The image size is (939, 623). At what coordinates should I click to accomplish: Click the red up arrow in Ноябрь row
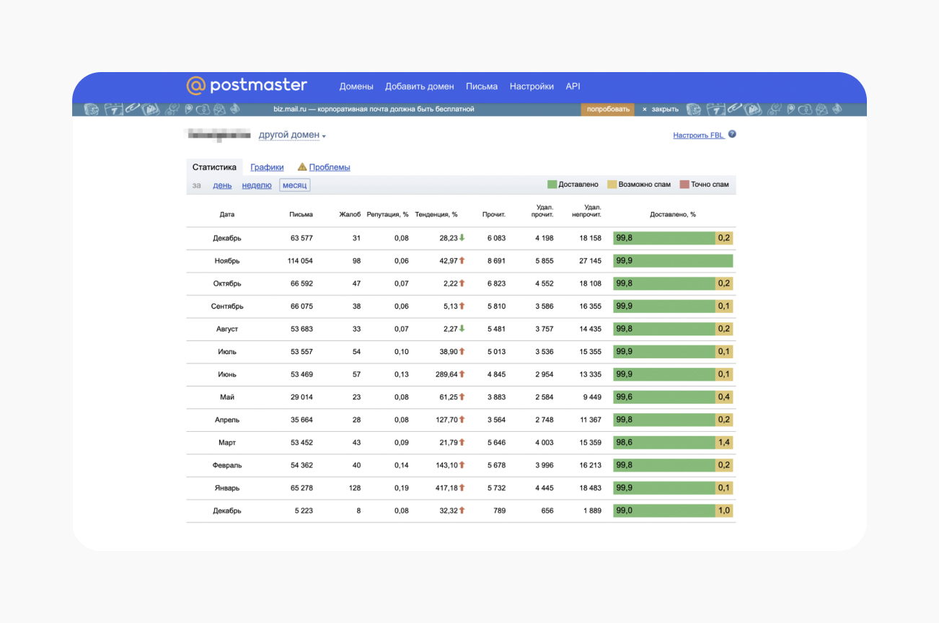click(462, 261)
